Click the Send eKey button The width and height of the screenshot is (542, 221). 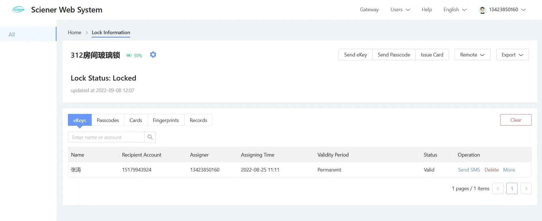(355, 55)
